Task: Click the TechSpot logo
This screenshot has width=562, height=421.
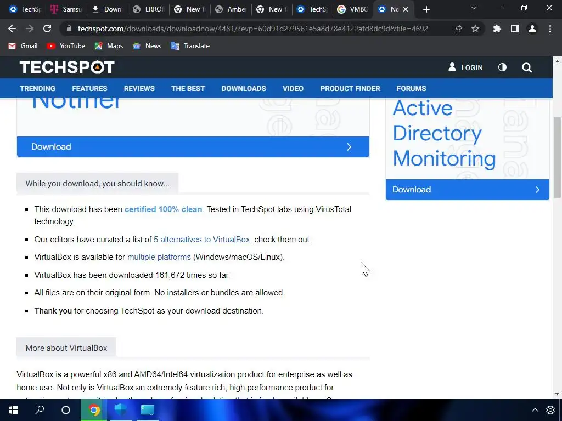Action: point(67,67)
